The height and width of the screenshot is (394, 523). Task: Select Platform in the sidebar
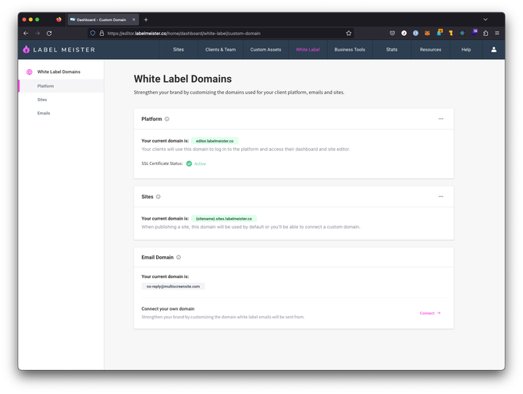(61, 86)
